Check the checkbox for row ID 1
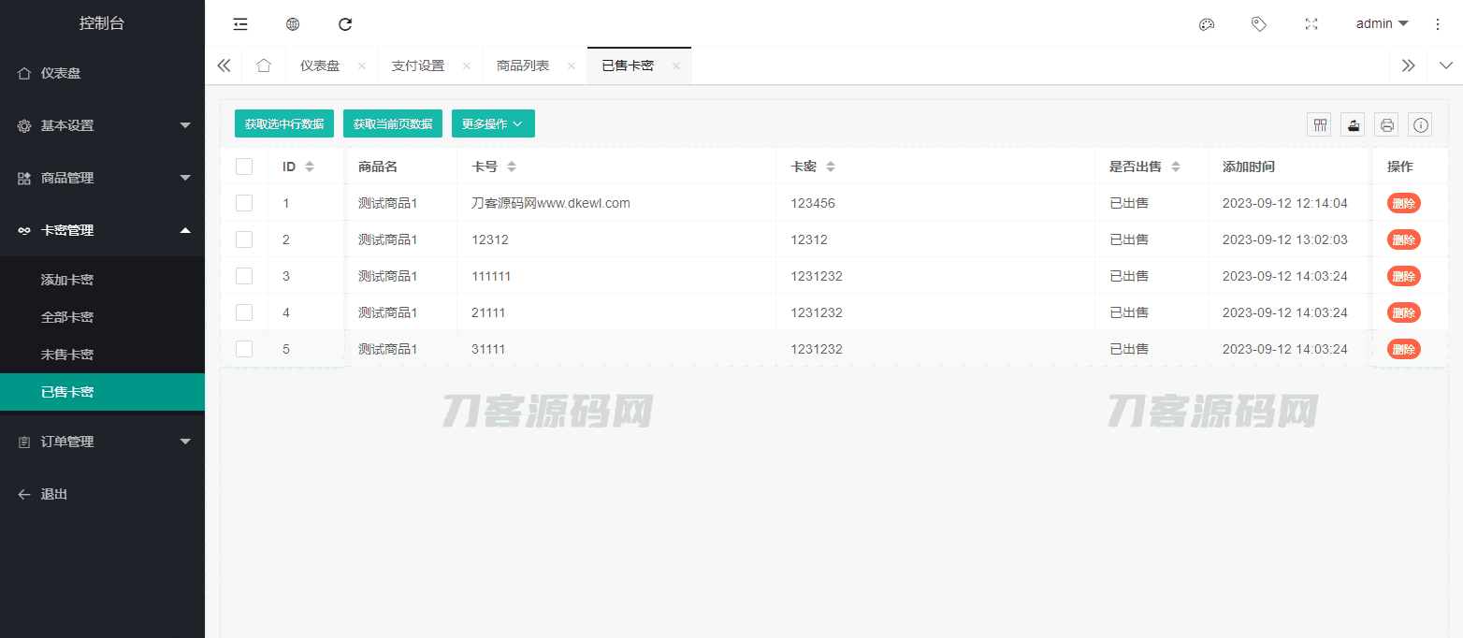 point(244,203)
